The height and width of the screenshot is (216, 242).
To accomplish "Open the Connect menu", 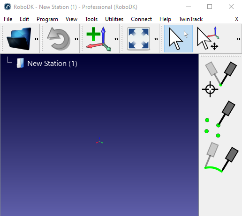I will (x=141, y=19).
